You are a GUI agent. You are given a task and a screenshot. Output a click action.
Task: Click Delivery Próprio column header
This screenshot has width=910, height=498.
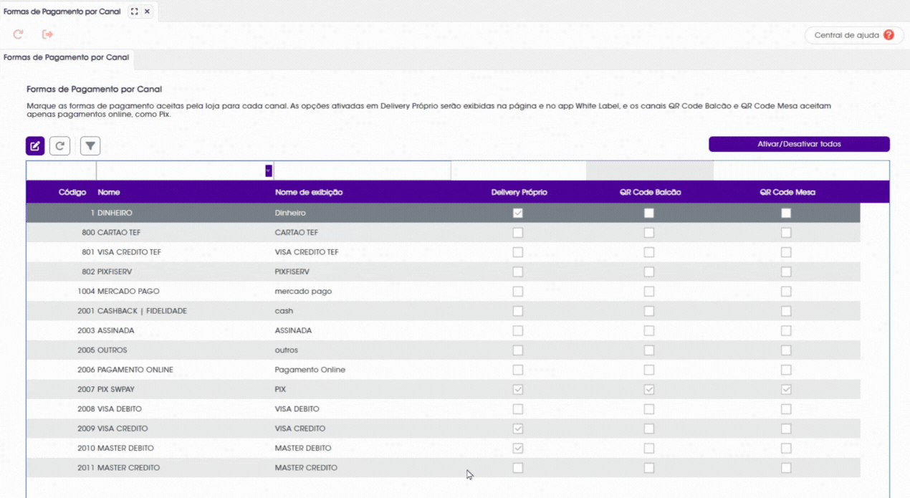pos(519,192)
